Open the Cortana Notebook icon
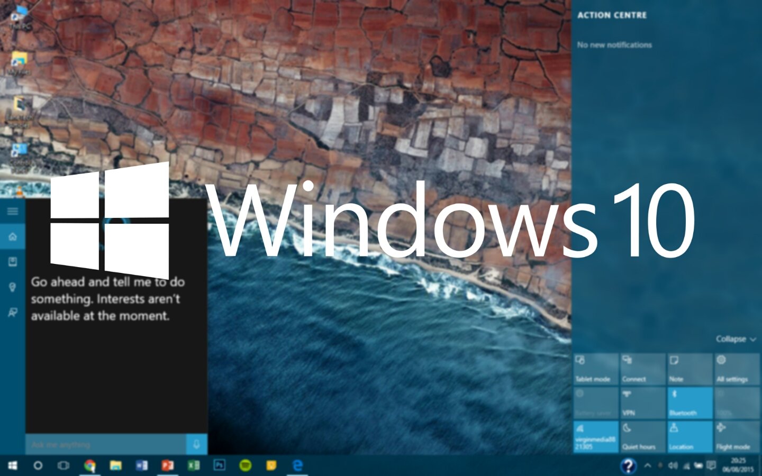Screen dimensions: 762x476 (x=13, y=262)
